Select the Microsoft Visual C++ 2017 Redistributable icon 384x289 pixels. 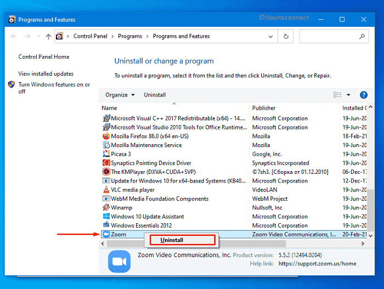click(106, 118)
